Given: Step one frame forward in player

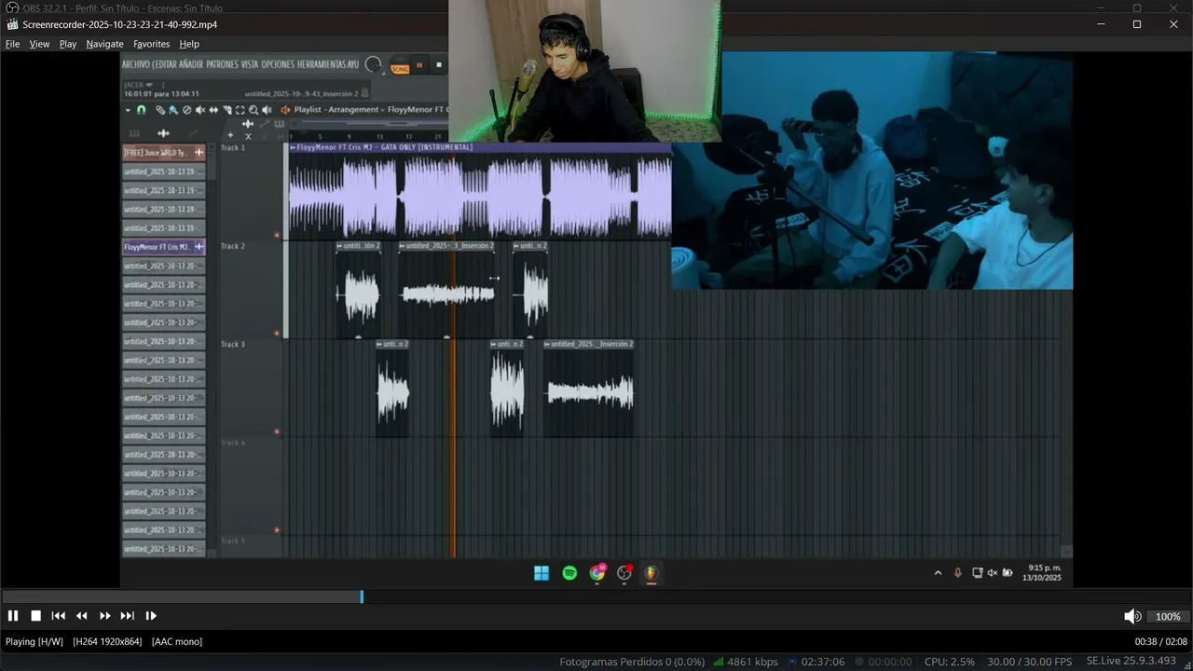Looking at the screenshot, I should click(x=151, y=616).
